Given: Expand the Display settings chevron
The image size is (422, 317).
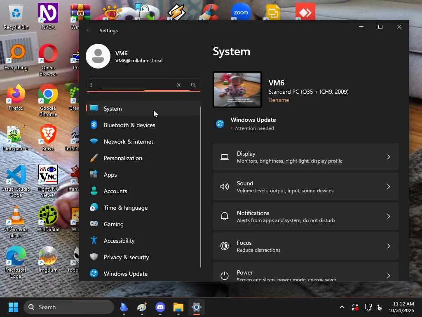Looking at the screenshot, I should pos(388,157).
